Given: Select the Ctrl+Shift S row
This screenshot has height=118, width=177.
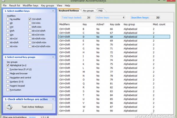Looking at the screenshot, I should [114, 91].
